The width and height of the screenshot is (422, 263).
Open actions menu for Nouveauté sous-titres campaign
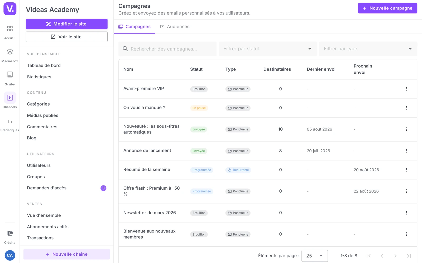pos(406,129)
